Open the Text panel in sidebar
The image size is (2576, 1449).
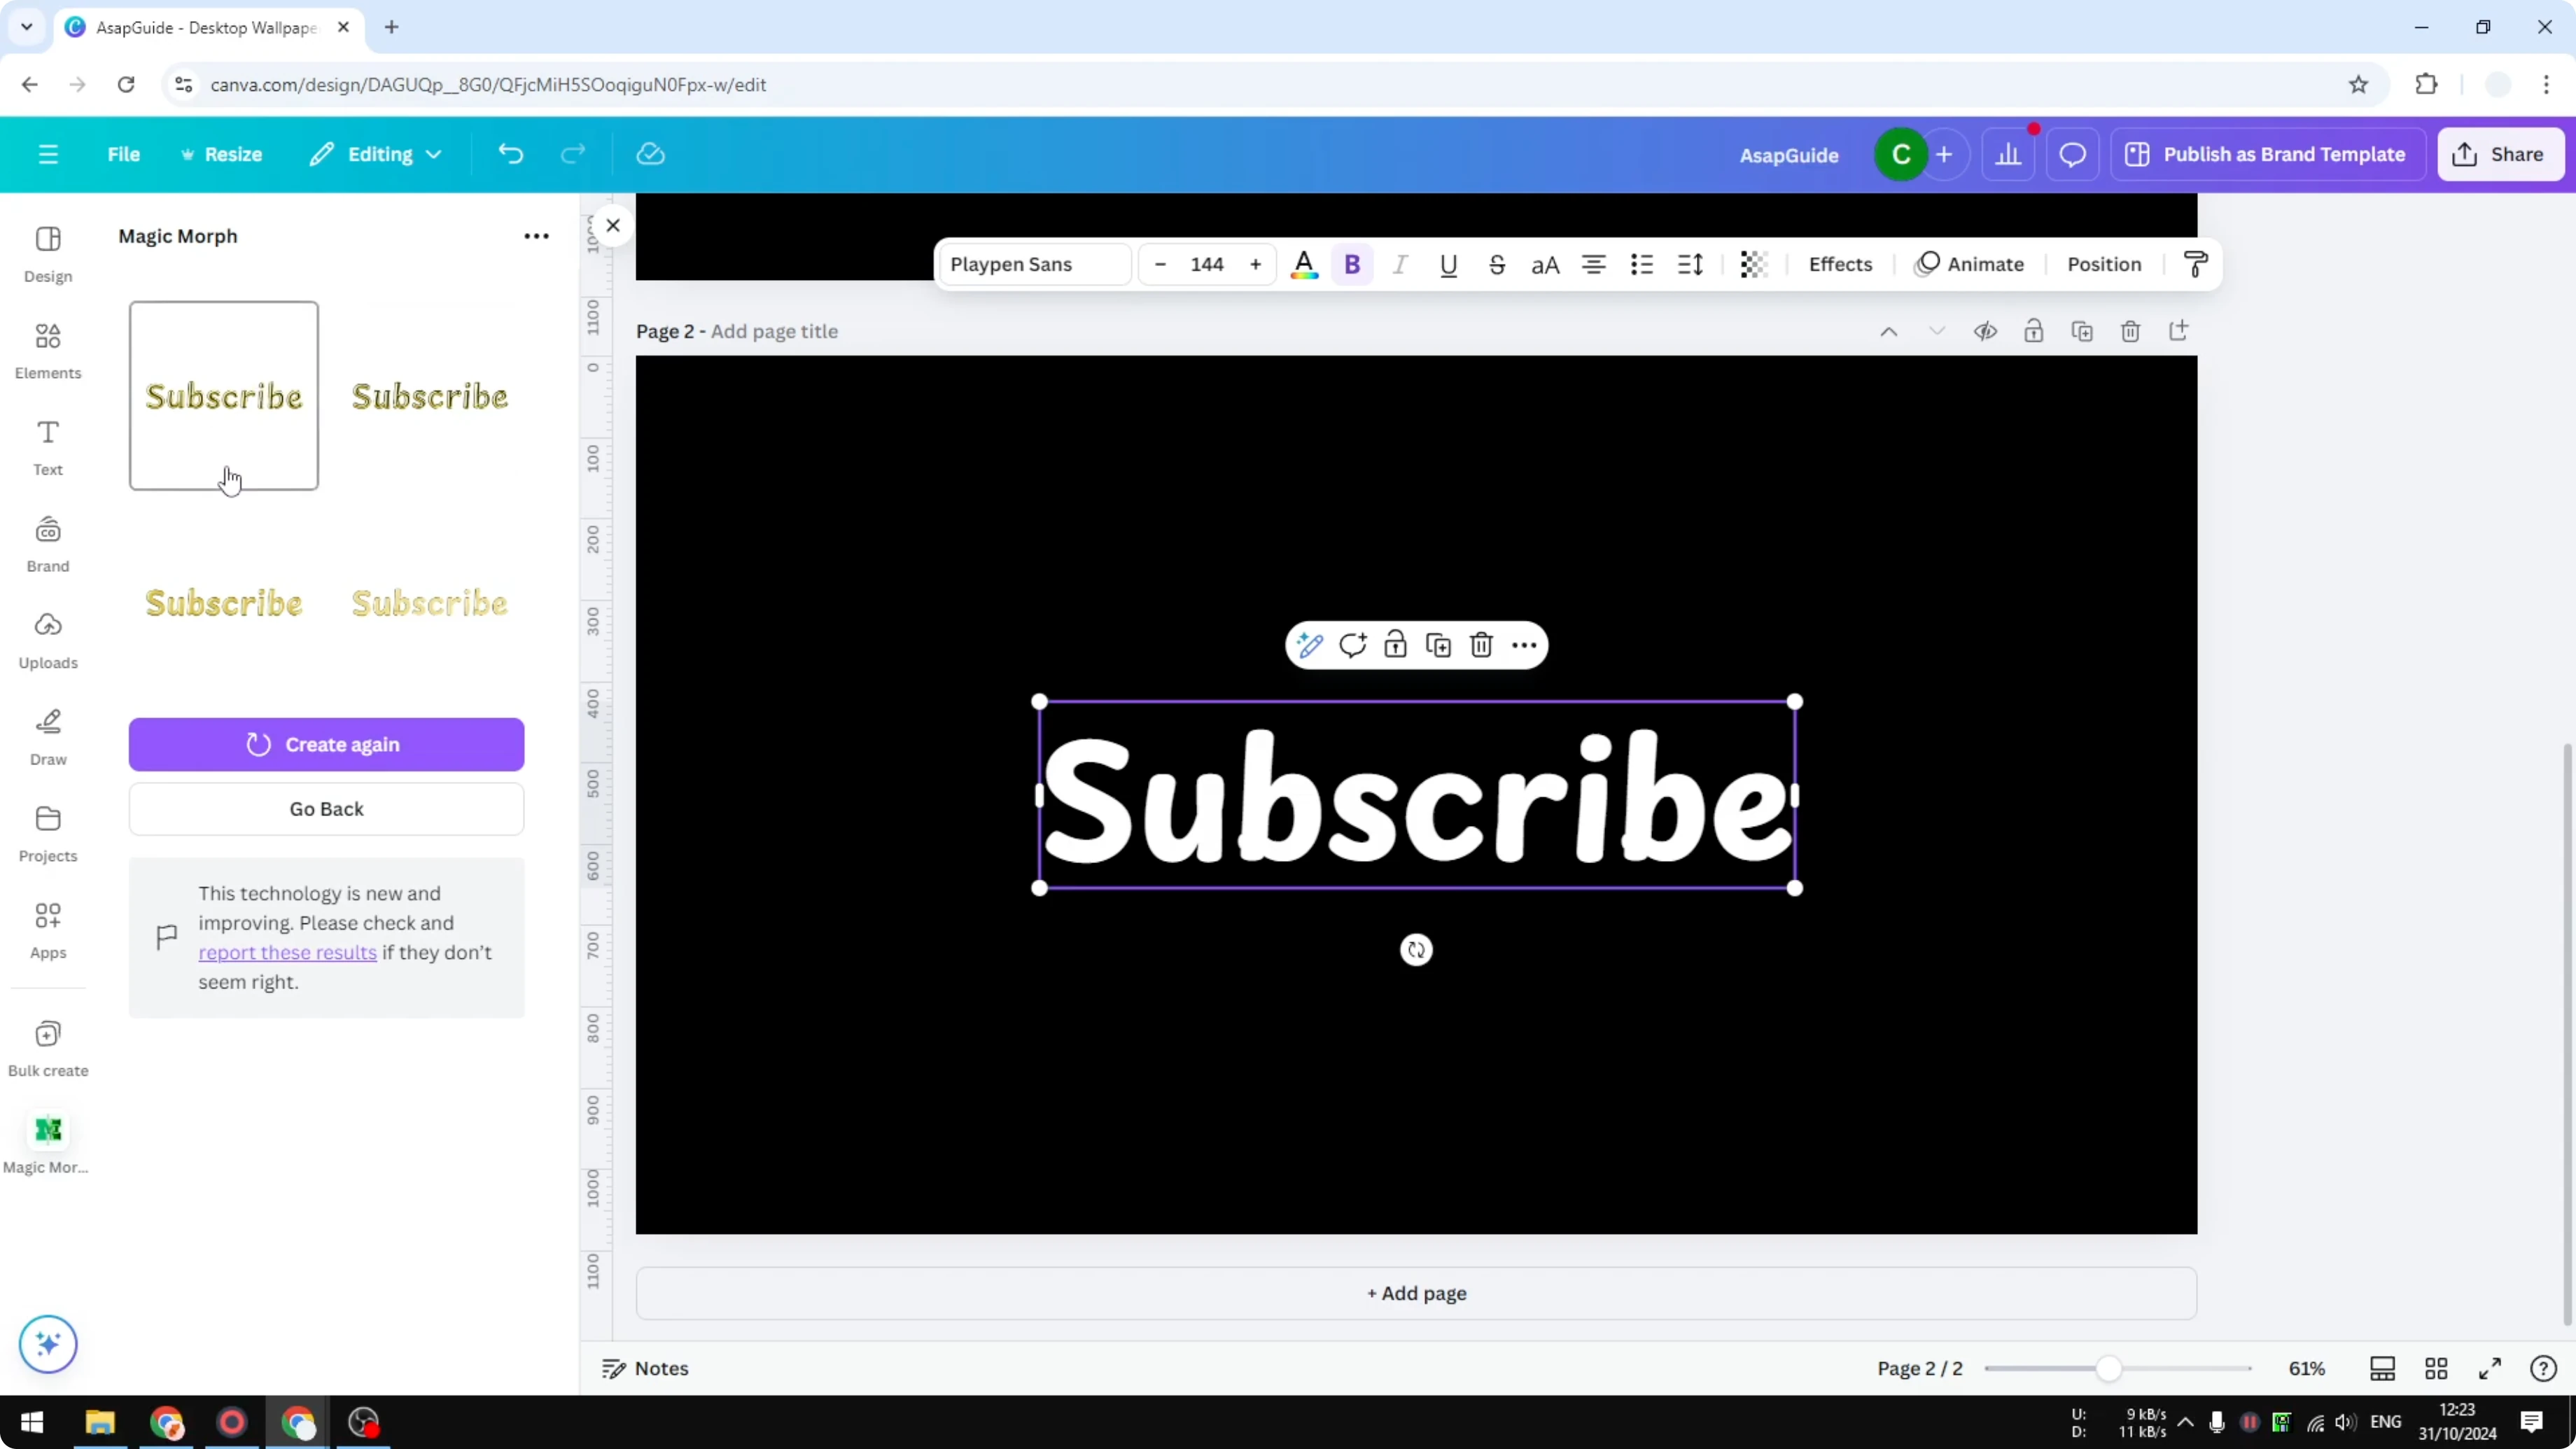pos(47,447)
